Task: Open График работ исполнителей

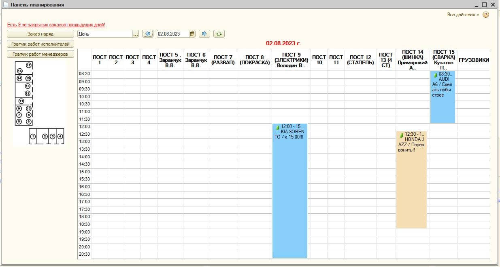Action: [x=40, y=44]
